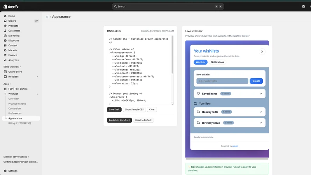Screen dimensions: 311x175
Task: Switch to the Wishlists tab in preview
Action: click(x=201, y=62)
